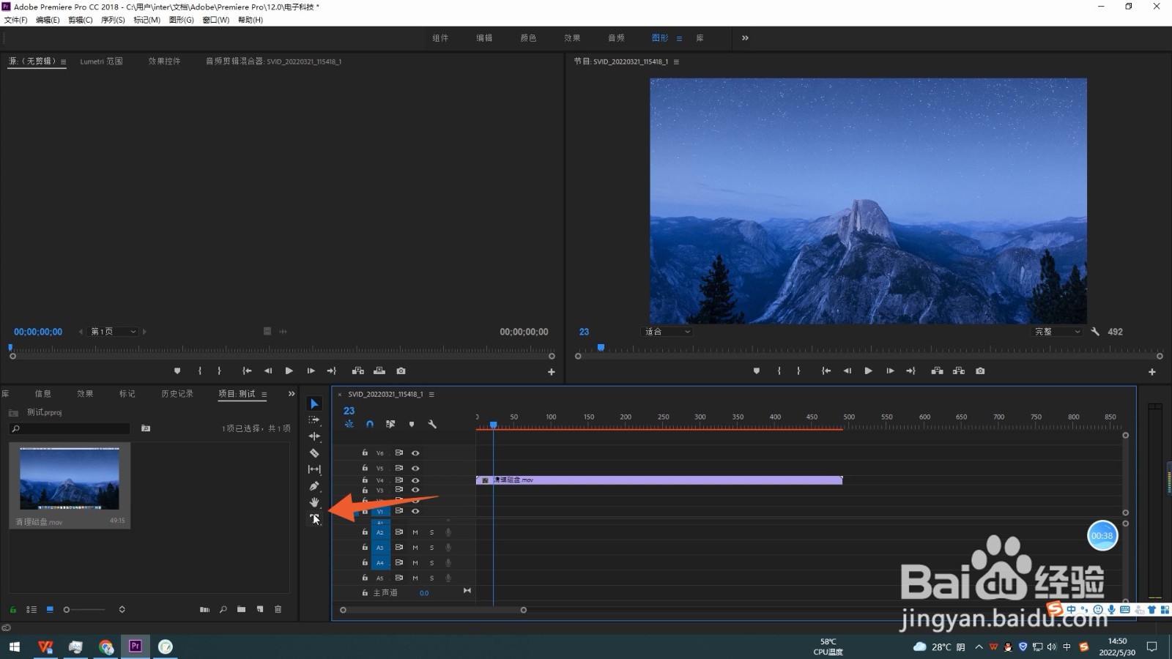The width and height of the screenshot is (1172, 659).
Task: Open Program monitor button editor plus
Action: pyautogui.click(x=1152, y=372)
